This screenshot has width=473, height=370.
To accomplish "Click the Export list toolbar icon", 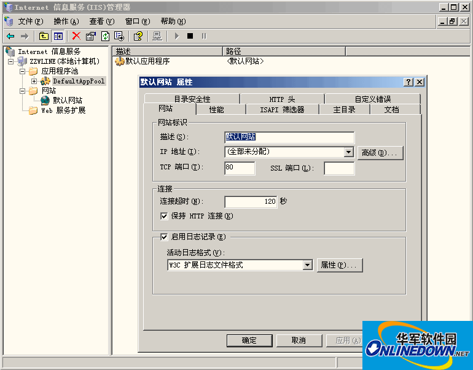I will 119,36.
